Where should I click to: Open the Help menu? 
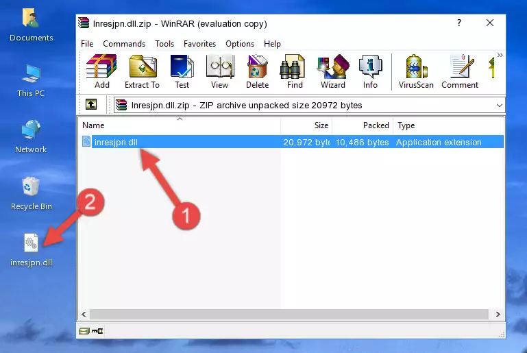272,44
